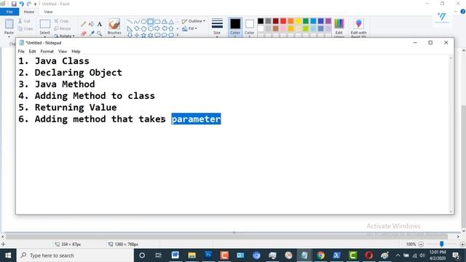
Task: Switch to the View tab in Paint
Action: click(x=48, y=12)
